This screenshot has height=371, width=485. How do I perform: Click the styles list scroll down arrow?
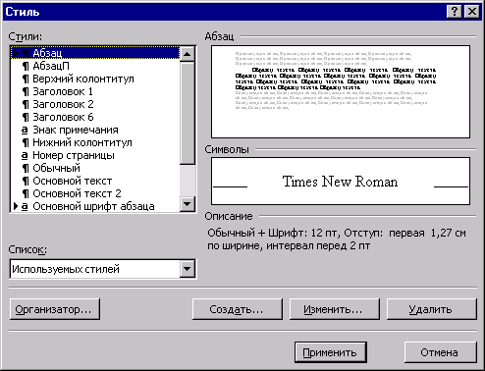[x=188, y=204]
